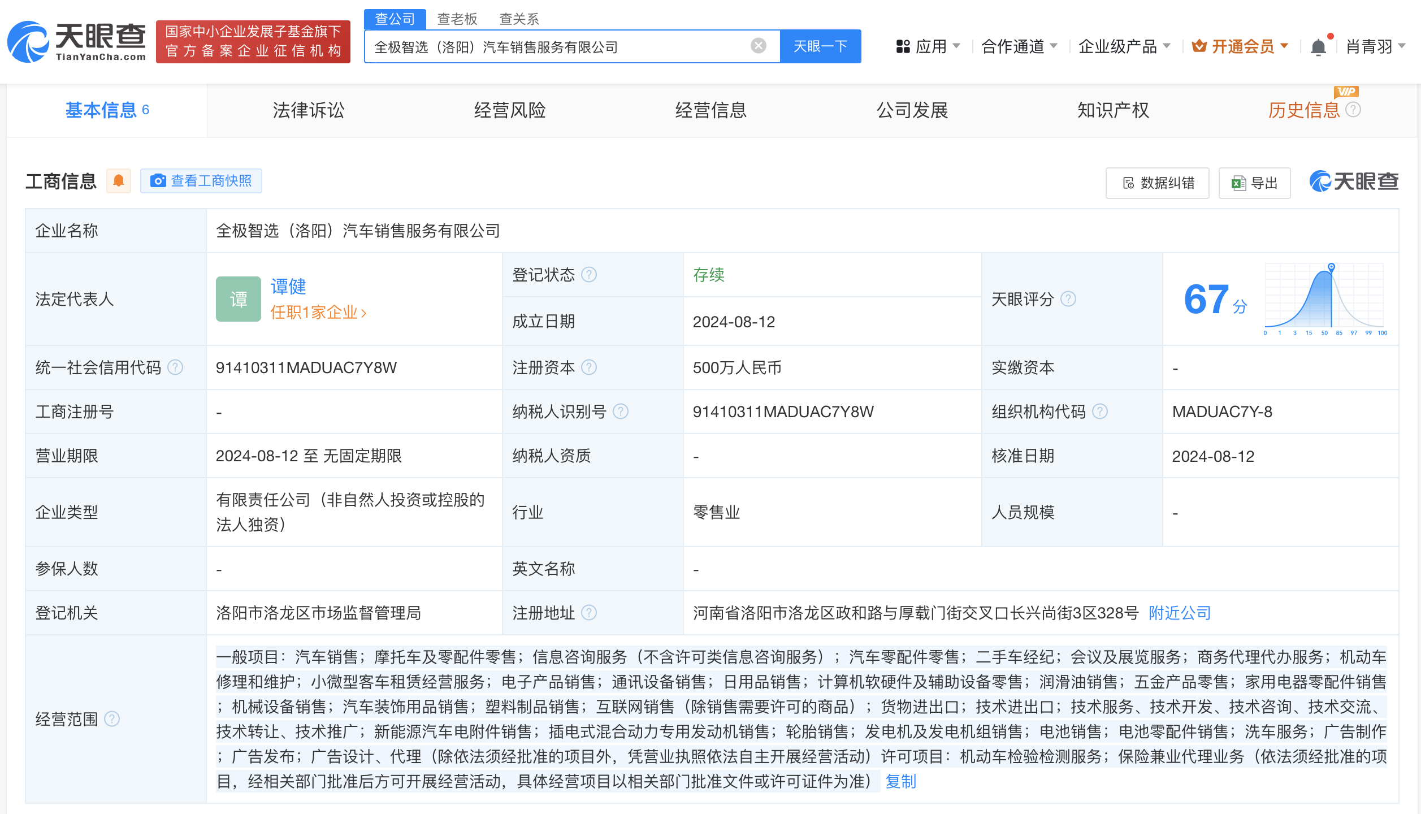Open 附近公司 beside the registered address
Screen dimensions: 1421x814
(x=1179, y=613)
